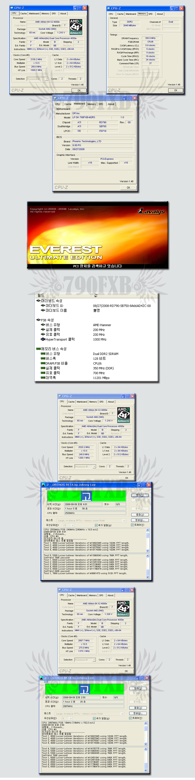Viewport: 195px width, 780px height.
Task: Click the FSB 속성 group icon
Action: point(38,320)
